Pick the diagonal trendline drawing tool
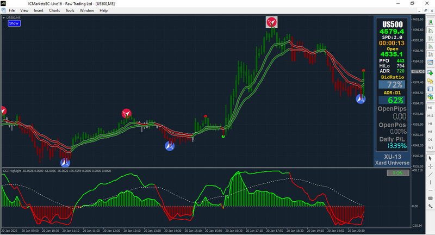The width and height of the screenshot is (435, 235). click(x=430, y=174)
